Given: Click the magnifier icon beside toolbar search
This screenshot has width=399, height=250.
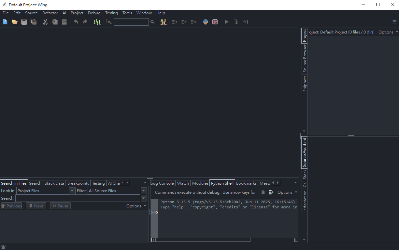Looking at the screenshot, I should 152,22.
